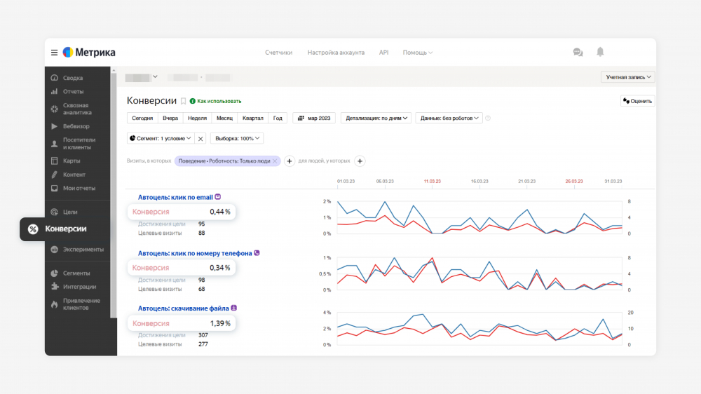Open the calendar picker showing мар 2023
Image resolution: width=701 pixels, height=394 pixels.
pyautogui.click(x=314, y=118)
